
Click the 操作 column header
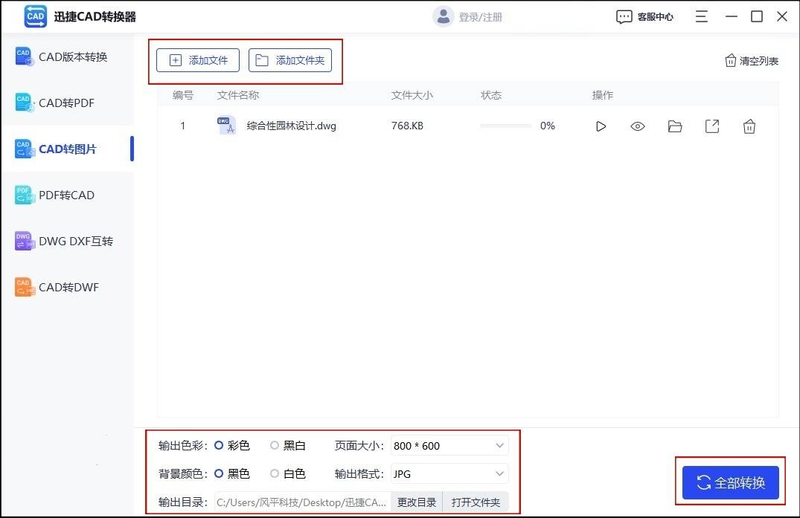[603, 95]
